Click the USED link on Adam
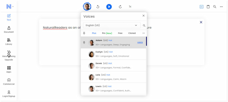This screenshot has height=102, width=228. (140, 42)
